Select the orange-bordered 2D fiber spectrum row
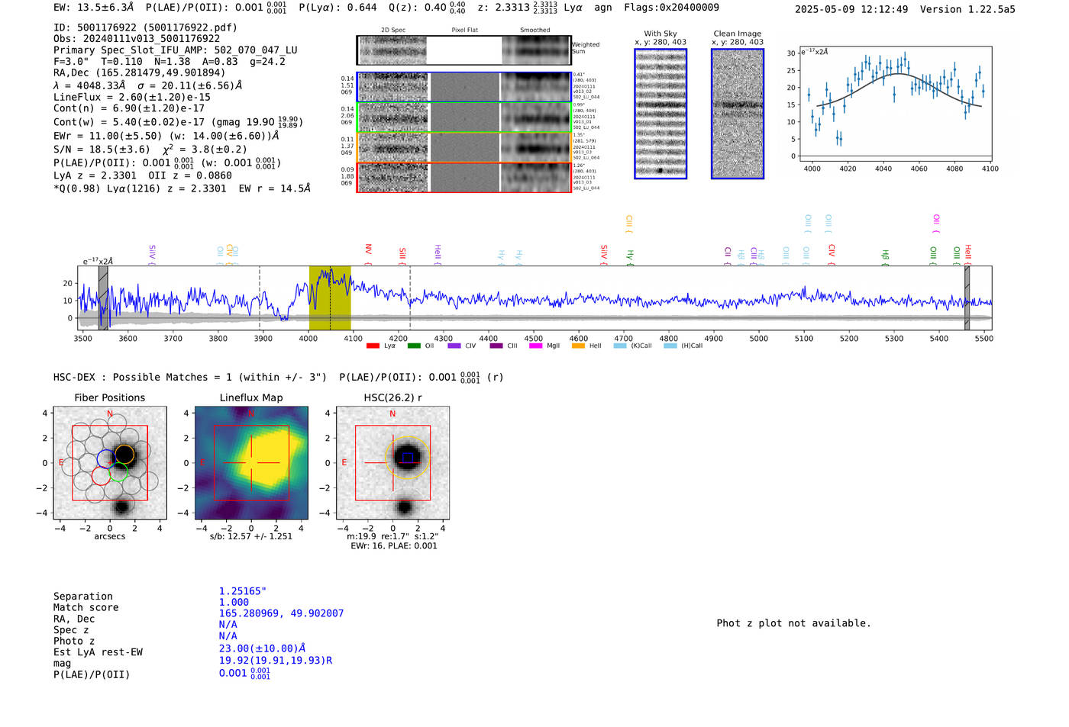The width and height of the screenshot is (1069, 727). click(463, 147)
